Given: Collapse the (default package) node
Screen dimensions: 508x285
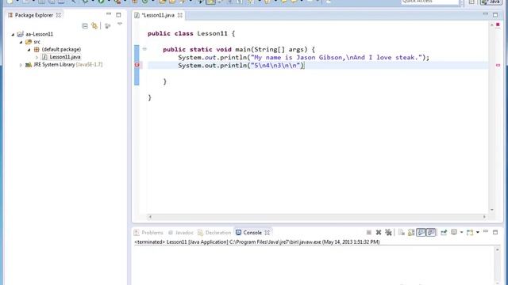Looking at the screenshot, I should [29, 50].
